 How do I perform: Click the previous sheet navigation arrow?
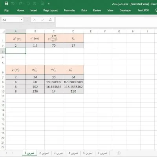click(x=7, y=153)
